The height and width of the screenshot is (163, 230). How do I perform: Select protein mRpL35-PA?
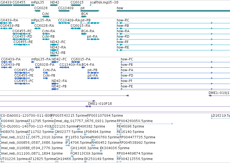click(x=41, y=59)
